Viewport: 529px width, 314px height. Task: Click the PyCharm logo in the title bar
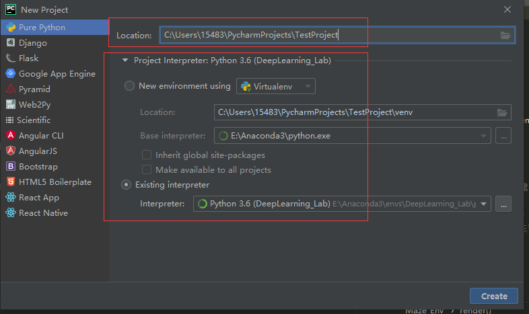point(11,9)
